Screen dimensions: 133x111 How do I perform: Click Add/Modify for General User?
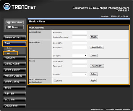click(97, 47)
